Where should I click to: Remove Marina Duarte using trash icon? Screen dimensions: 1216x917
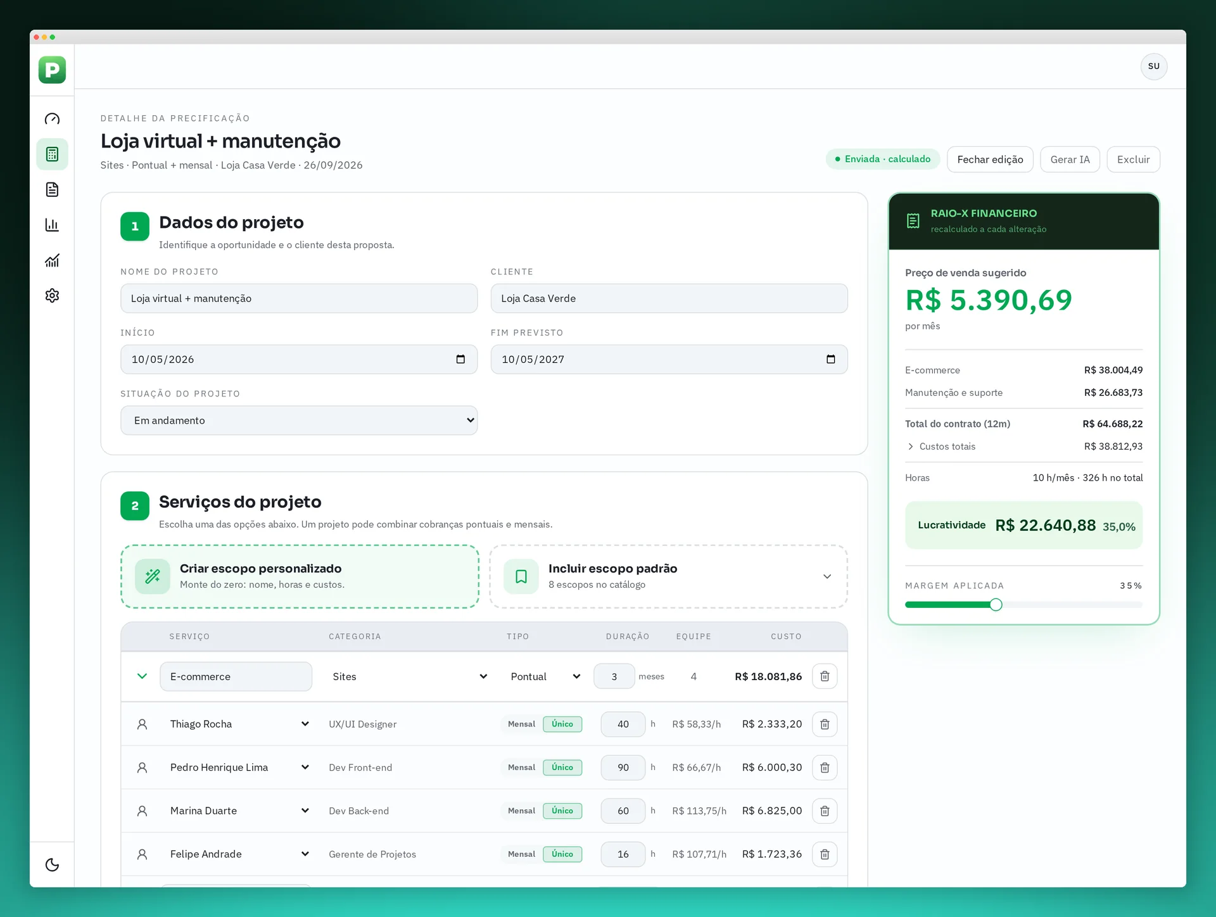click(x=825, y=811)
